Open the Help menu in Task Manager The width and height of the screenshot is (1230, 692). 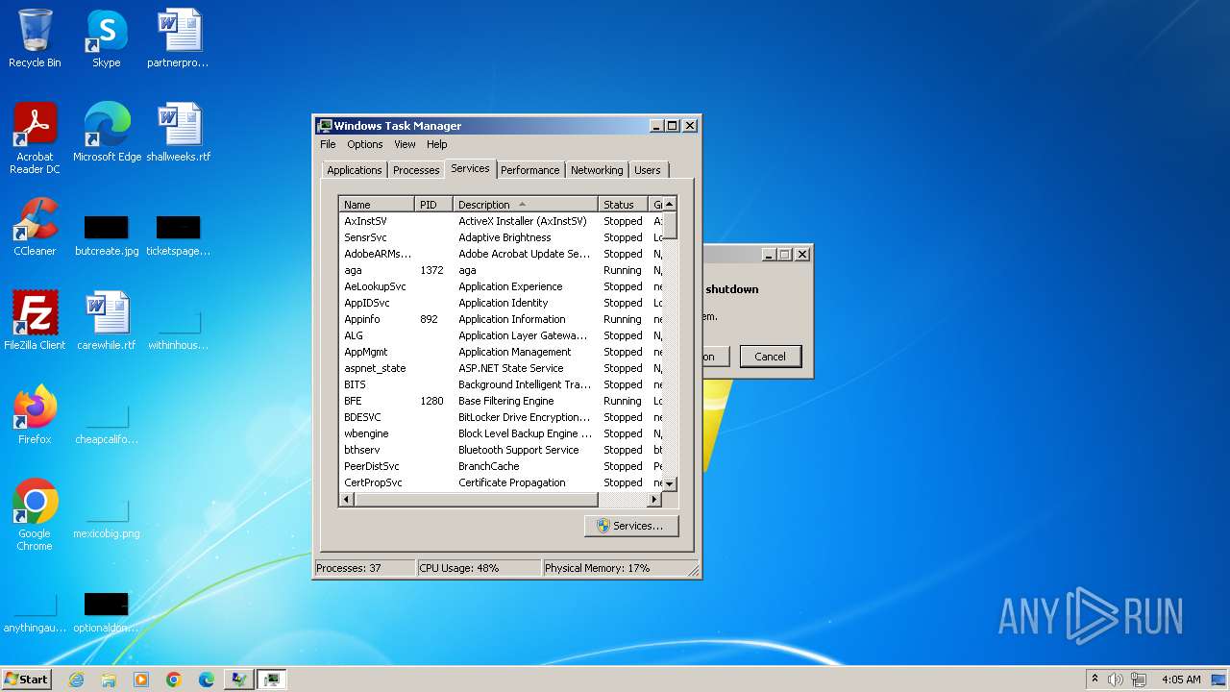tap(437, 144)
